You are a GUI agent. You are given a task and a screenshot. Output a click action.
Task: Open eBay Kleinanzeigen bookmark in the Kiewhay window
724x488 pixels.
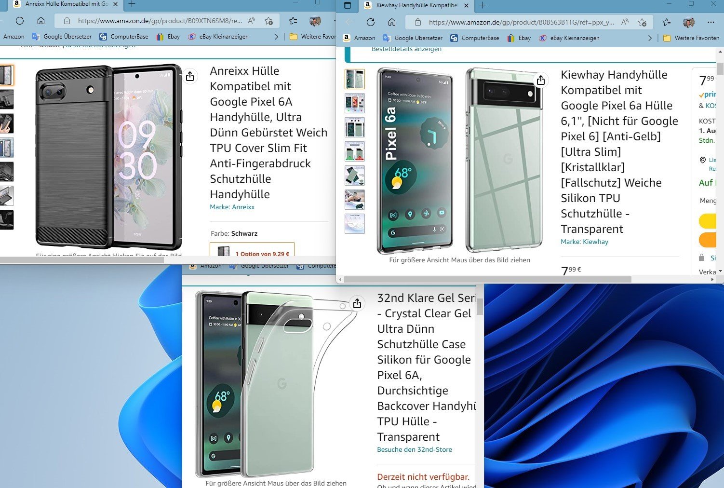(569, 38)
